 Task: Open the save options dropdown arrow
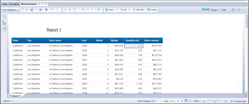(x=34, y=10)
